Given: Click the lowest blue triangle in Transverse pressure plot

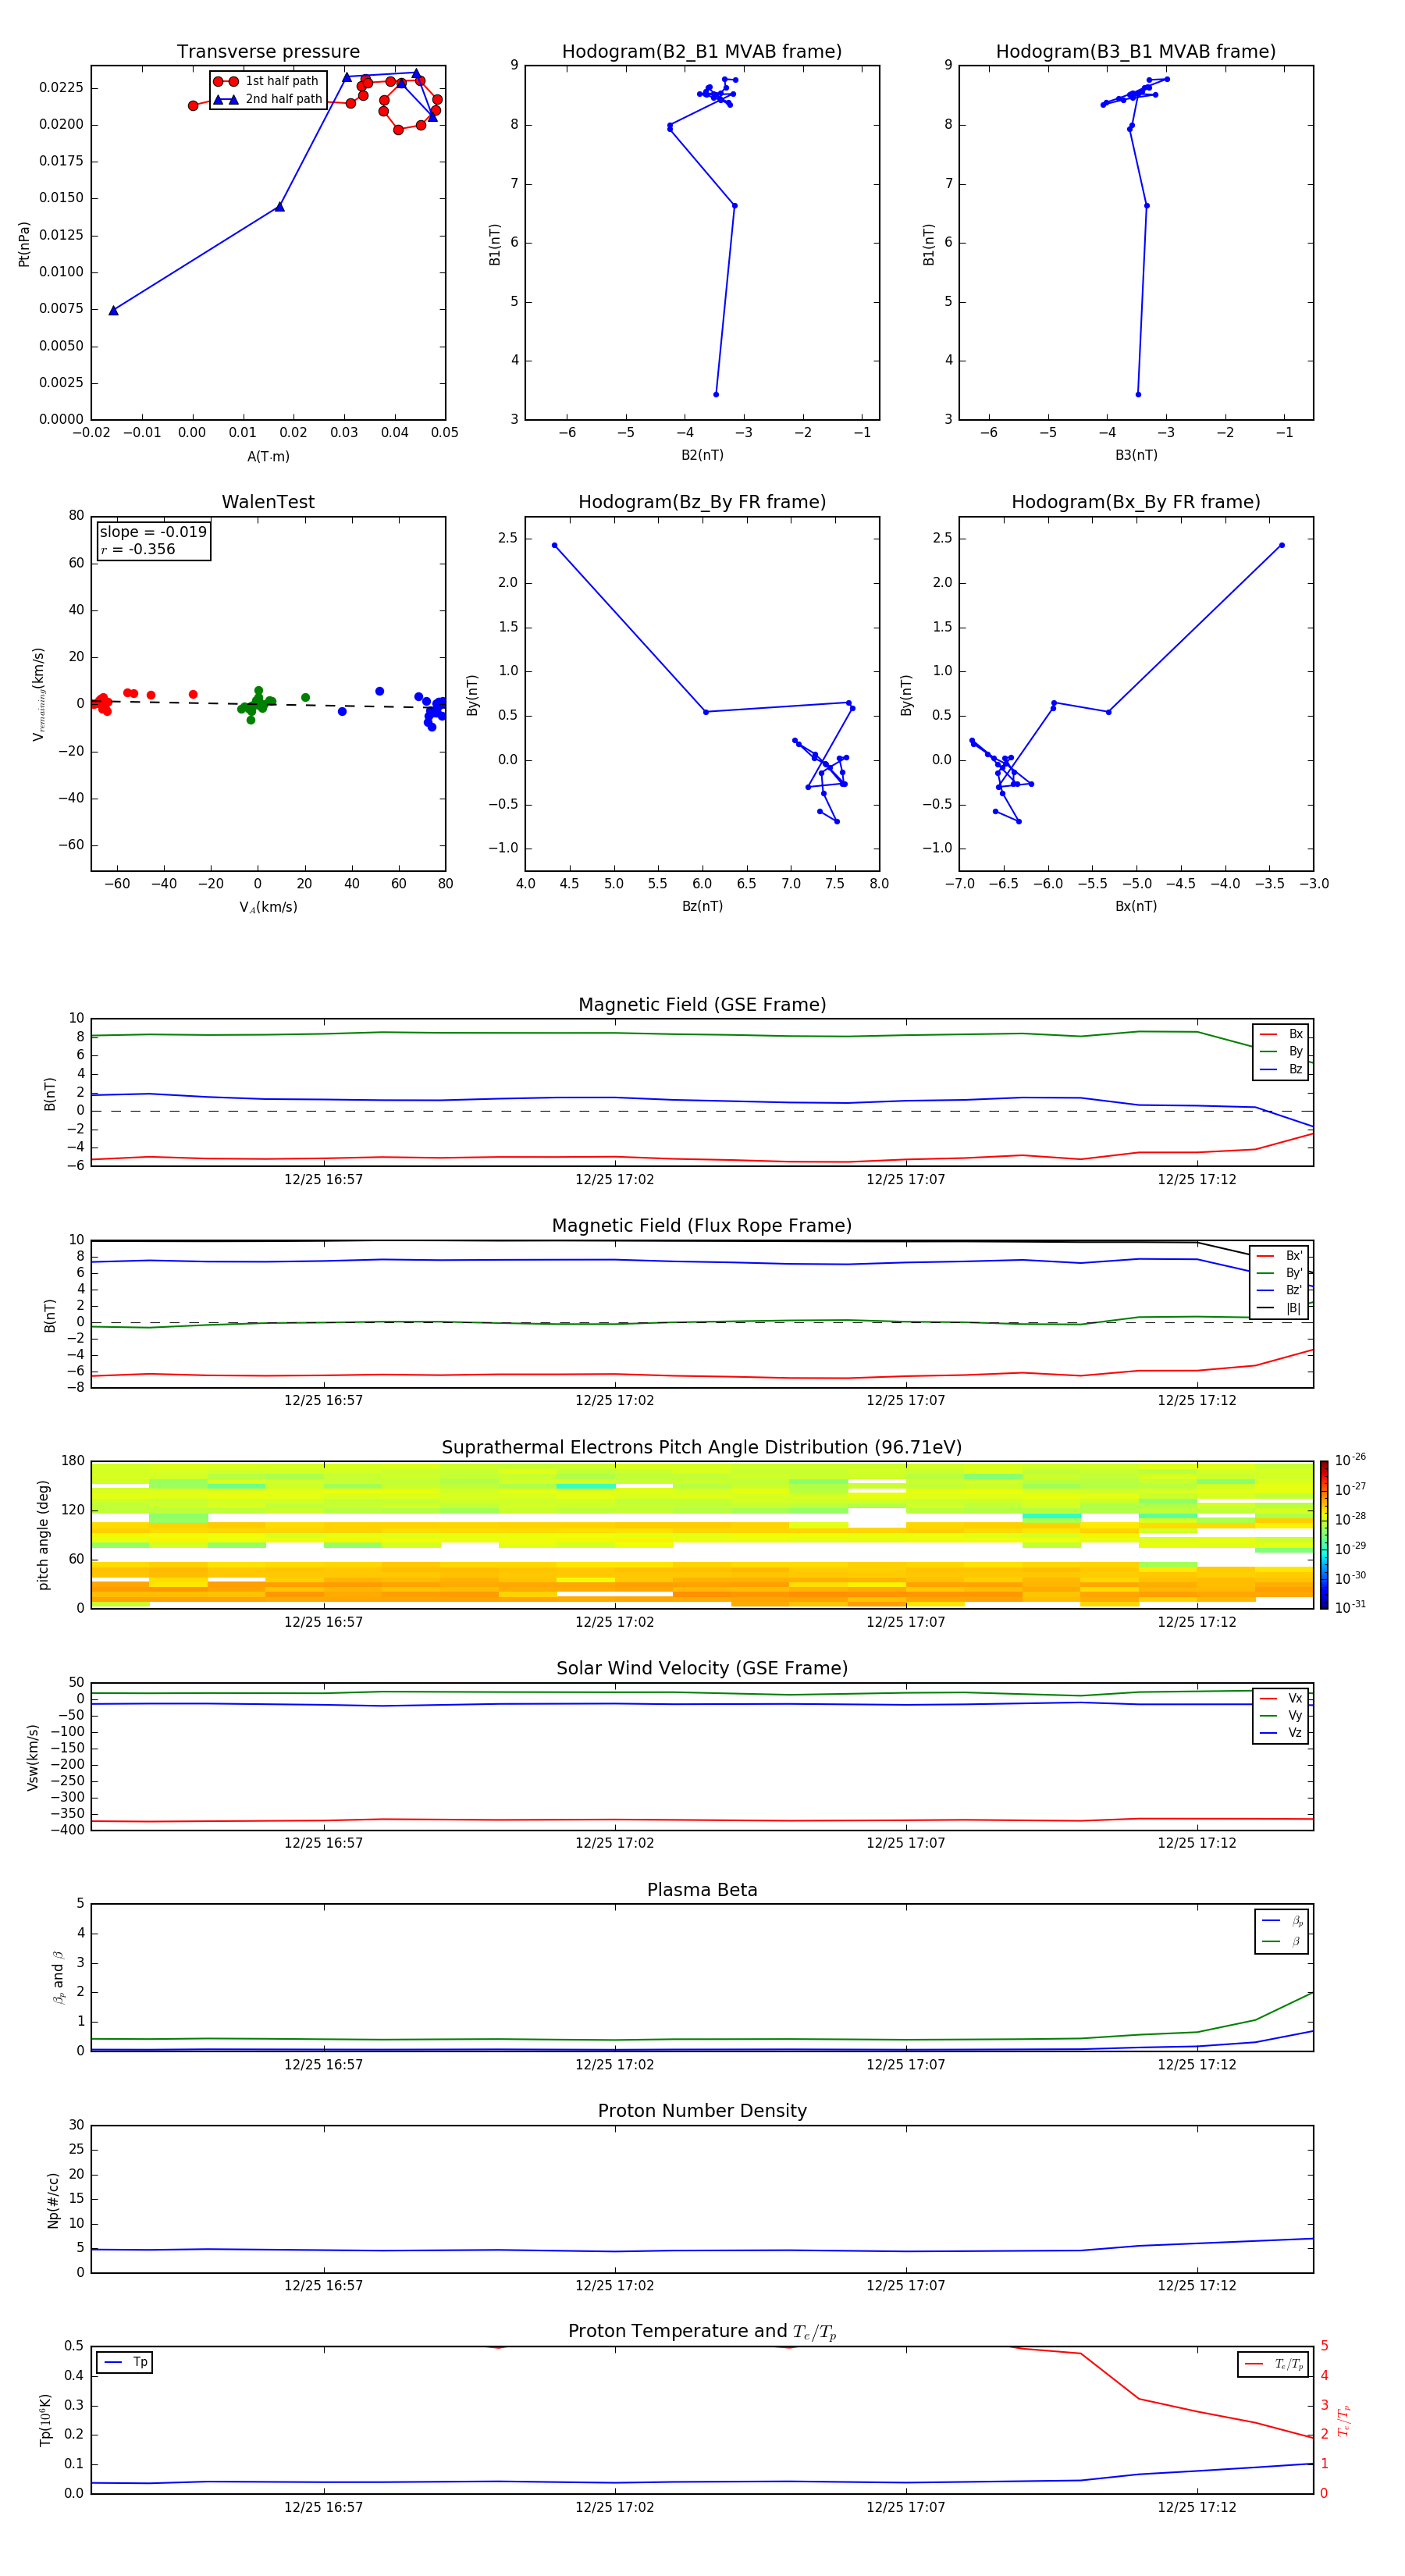Looking at the screenshot, I should [x=113, y=310].
